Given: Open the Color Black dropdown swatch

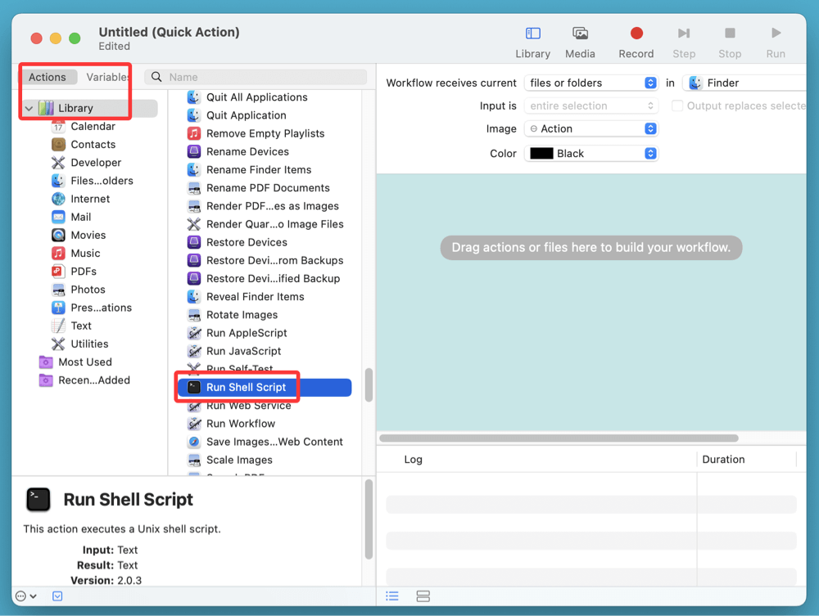Looking at the screenshot, I should (x=590, y=153).
